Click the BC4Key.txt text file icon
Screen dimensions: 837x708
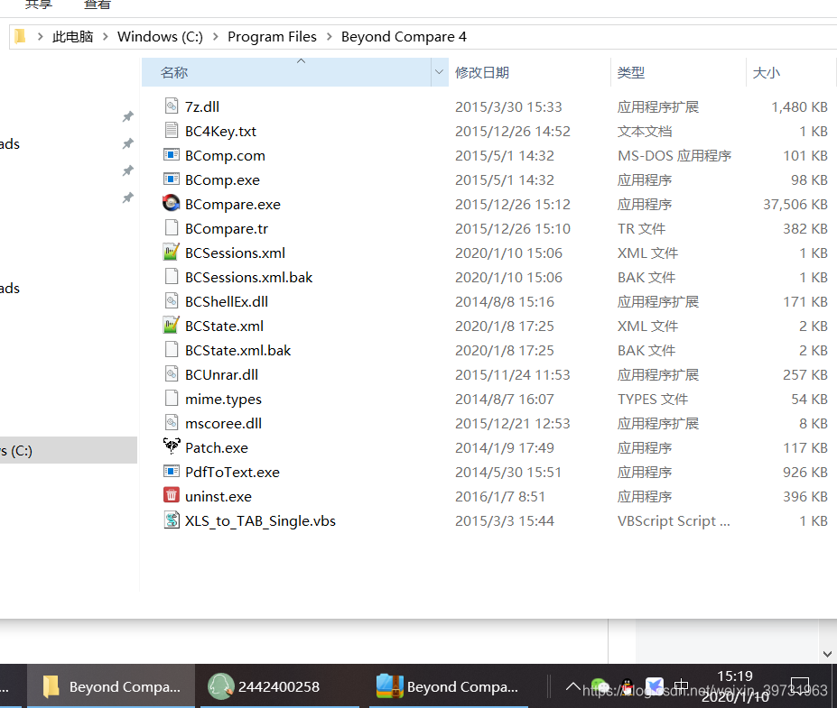point(172,130)
